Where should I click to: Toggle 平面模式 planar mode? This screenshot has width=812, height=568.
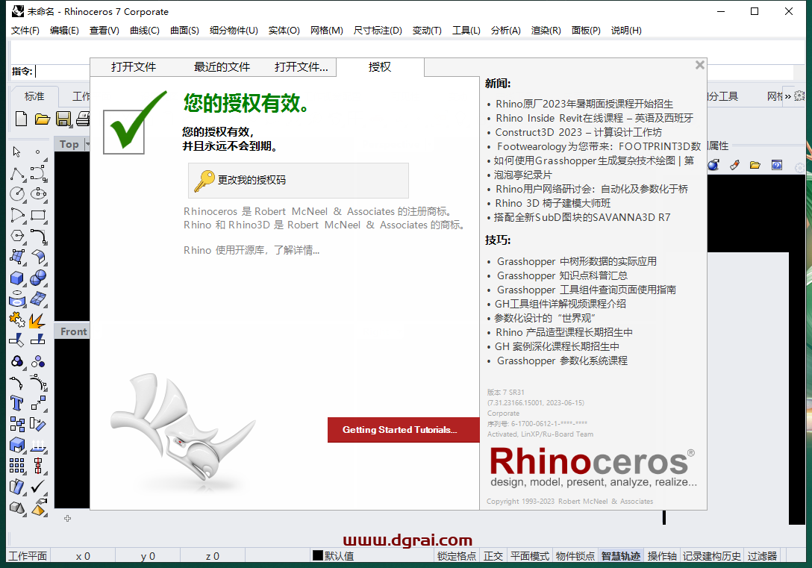click(530, 555)
